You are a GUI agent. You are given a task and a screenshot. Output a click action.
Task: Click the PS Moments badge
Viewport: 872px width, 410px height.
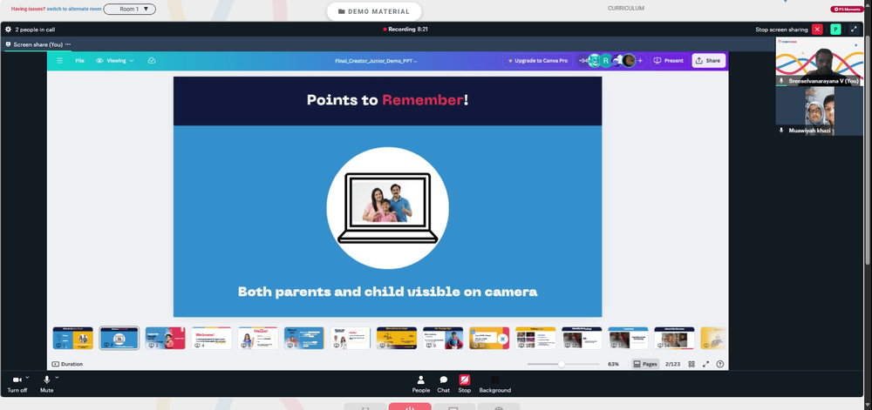847,9
